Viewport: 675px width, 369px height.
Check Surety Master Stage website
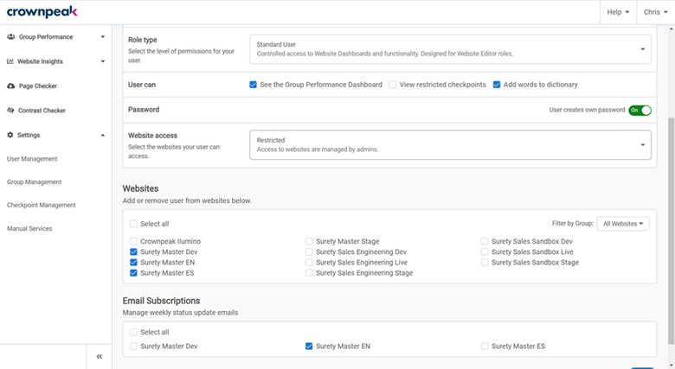tap(309, 241)
